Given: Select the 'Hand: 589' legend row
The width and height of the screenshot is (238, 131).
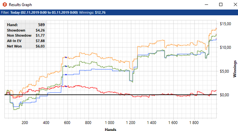Looking at the screenshot, I should (26, 25).
